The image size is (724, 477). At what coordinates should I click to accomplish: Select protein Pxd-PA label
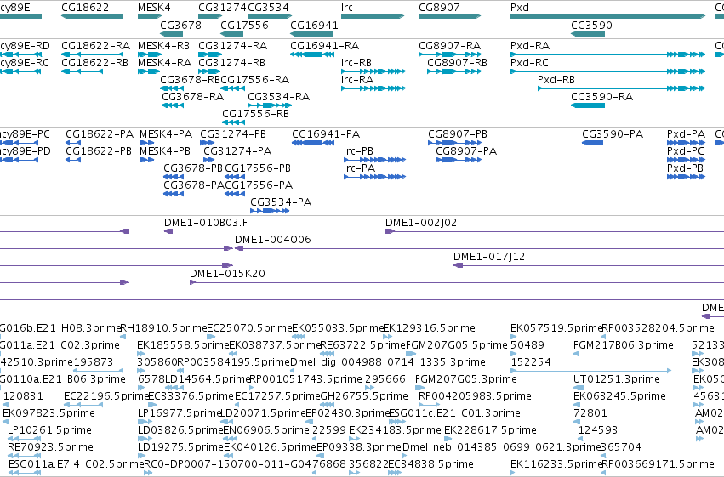[686, 133]
